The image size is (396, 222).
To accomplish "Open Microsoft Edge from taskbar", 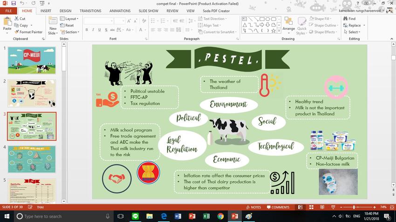I will click(x=164, y=216).
